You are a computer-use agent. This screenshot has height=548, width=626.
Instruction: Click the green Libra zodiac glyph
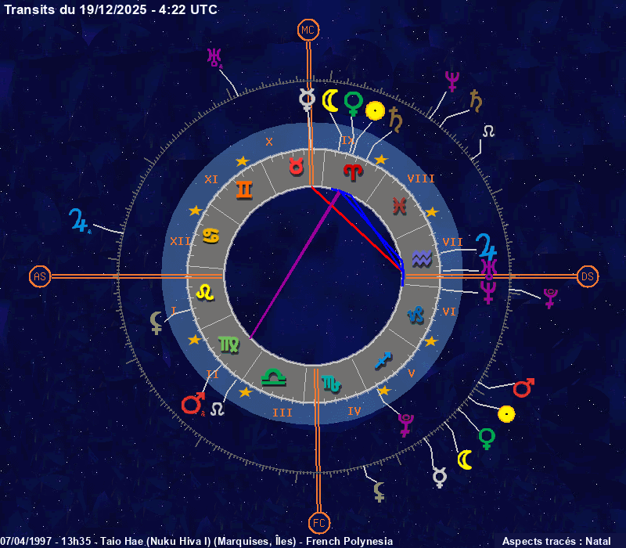pos(274,377)
